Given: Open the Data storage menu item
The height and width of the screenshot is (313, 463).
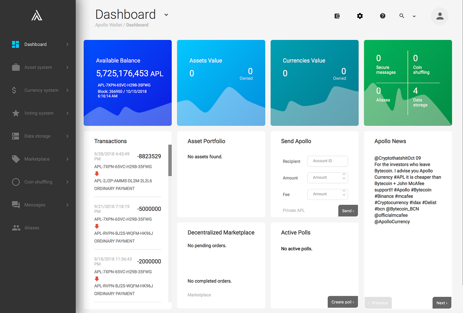Looking at the screenshot, I should [38, 136].
